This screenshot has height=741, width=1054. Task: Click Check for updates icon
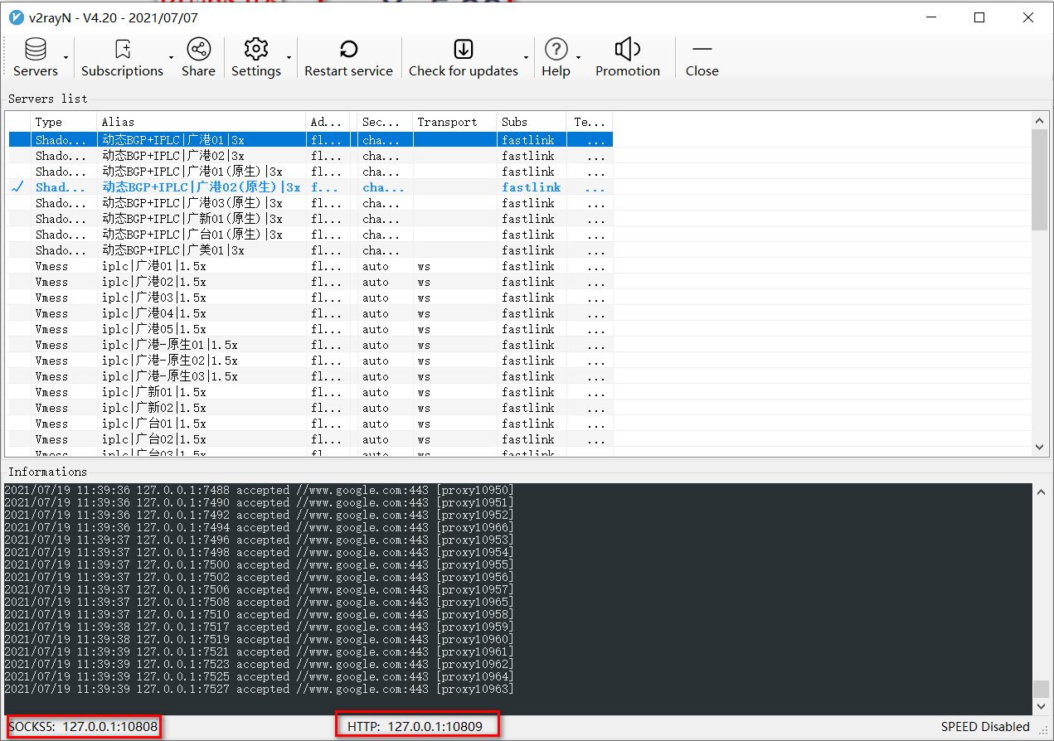click(x=463, y=51)
